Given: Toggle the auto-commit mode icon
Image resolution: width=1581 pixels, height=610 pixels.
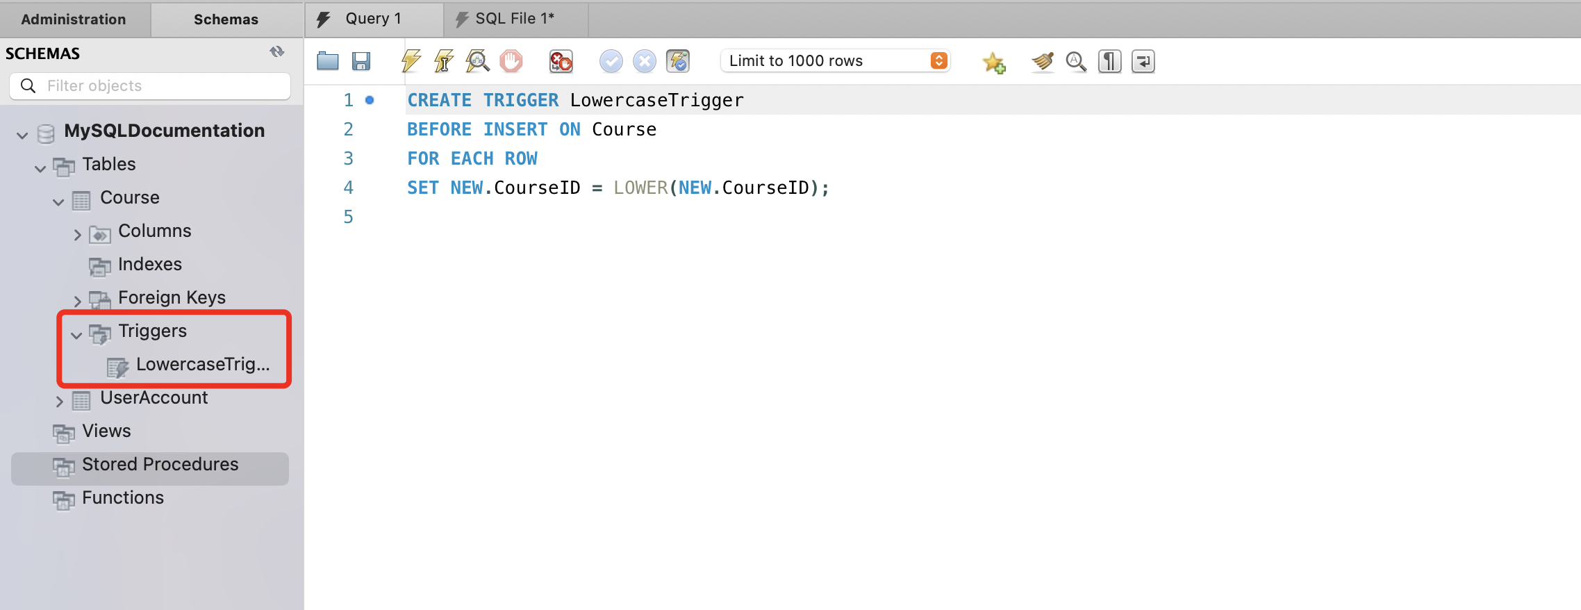Looking at the screenshot, I should [x=678, y=61].
